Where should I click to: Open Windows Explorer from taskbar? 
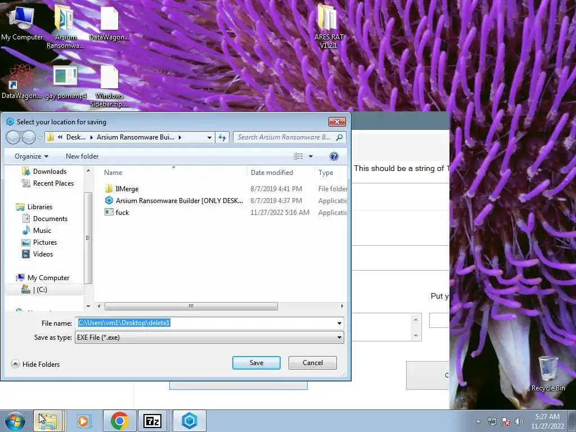tap(48, 421)
